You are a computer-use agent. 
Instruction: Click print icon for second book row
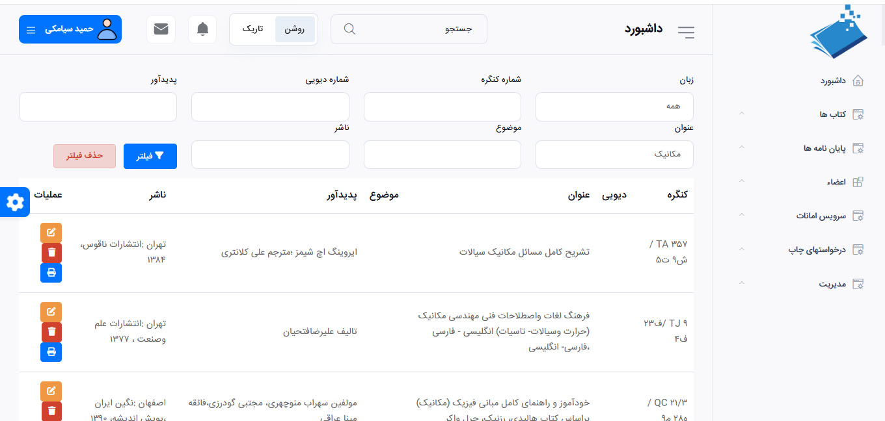pyautogui.click(x=51, y=352)
